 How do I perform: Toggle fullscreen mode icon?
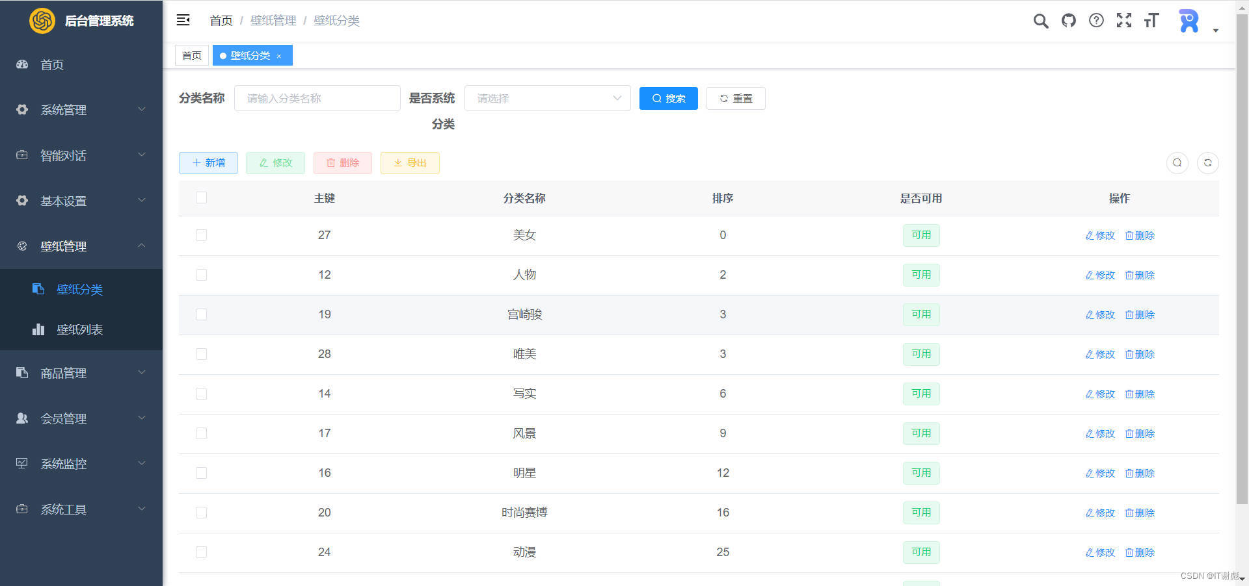[1124, 20]
